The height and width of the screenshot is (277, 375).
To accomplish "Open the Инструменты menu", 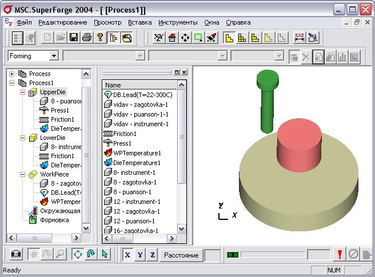I will [x=178, y=22].
